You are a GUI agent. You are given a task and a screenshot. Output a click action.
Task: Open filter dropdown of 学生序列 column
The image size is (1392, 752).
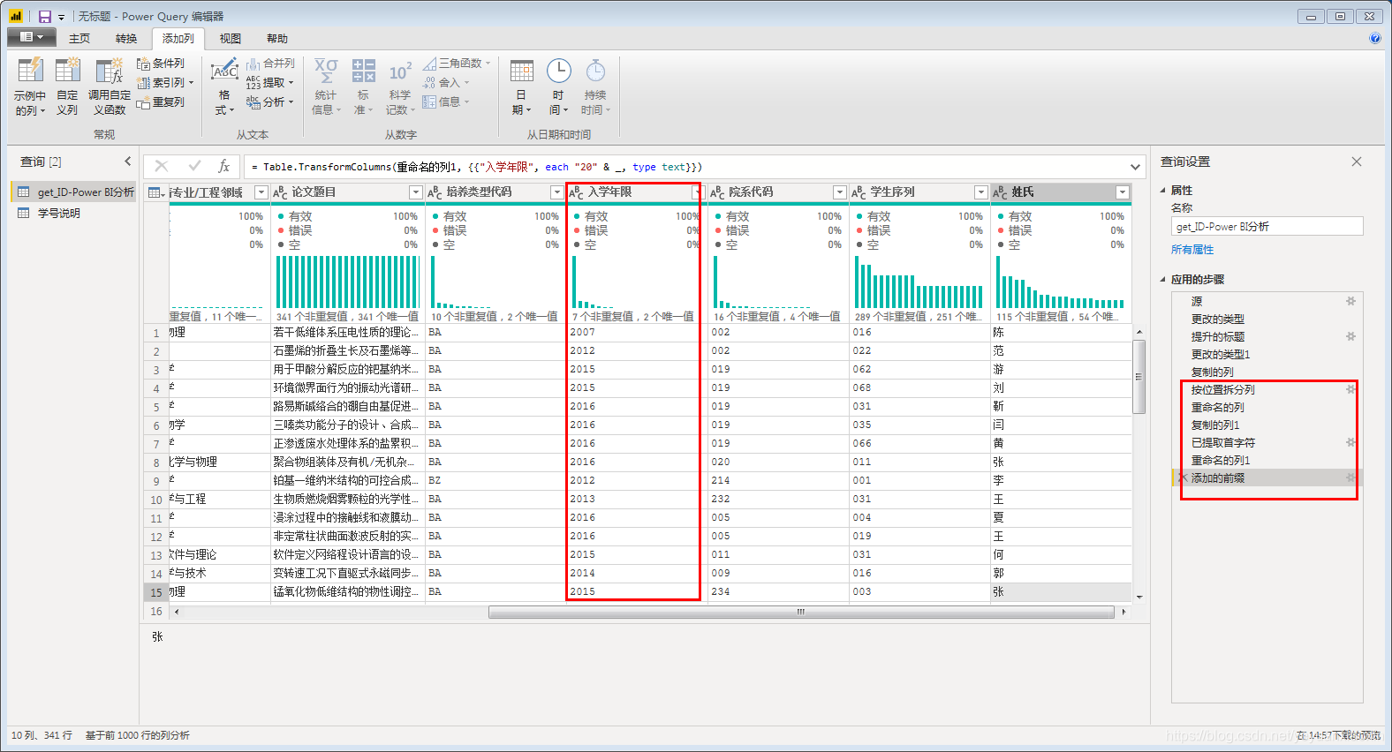pyautogui.click(x=980, y=192)
